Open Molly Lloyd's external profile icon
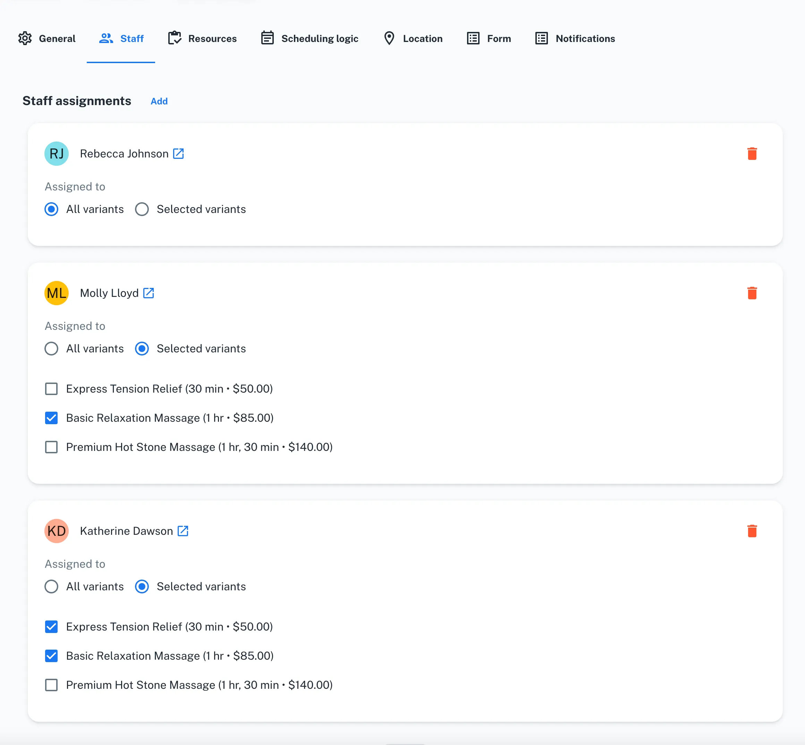The image size is (805, 745). click(149, 293)
